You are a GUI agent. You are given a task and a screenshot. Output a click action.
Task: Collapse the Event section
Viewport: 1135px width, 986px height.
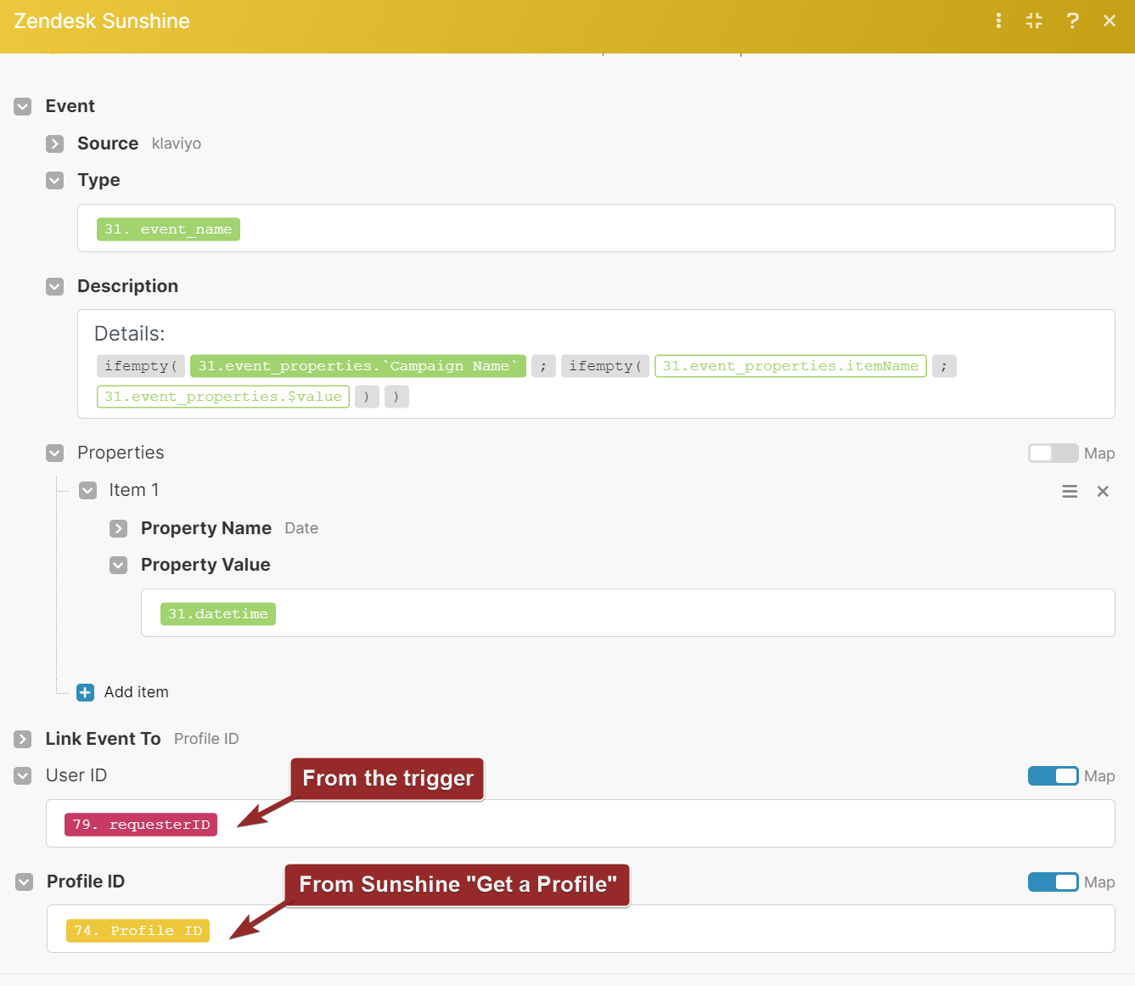point(23,106)
